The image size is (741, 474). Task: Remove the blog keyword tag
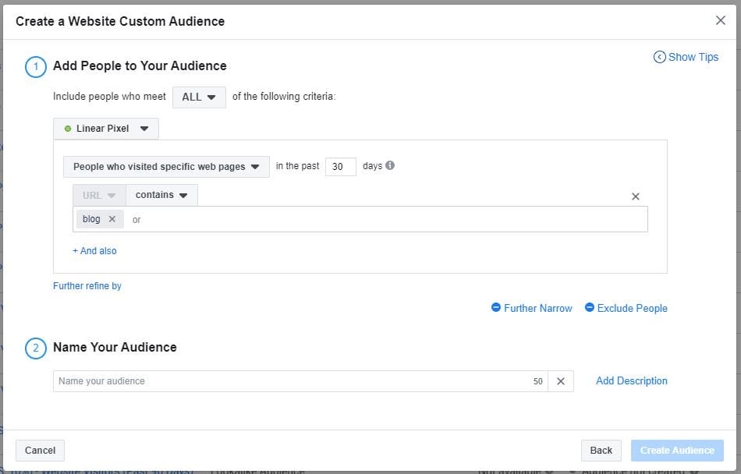pyautogui.click(x=112, y=219)
